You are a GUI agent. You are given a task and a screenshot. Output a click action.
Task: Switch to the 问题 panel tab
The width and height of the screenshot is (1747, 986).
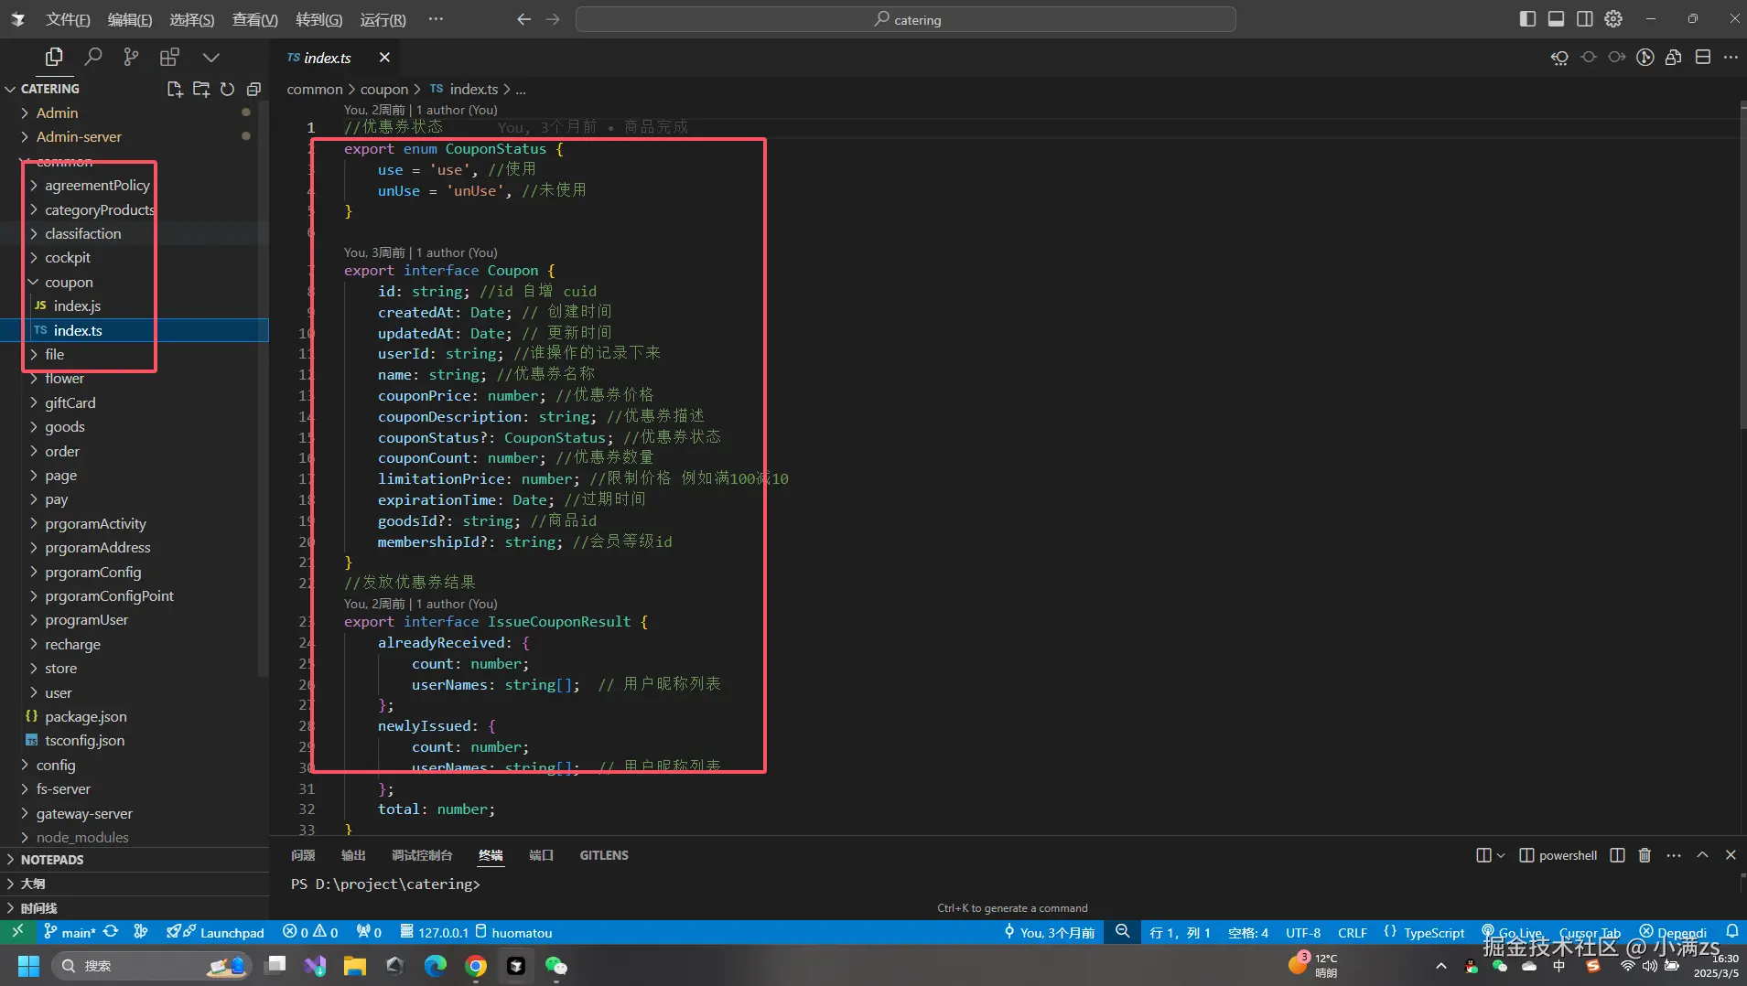(303, 855)
